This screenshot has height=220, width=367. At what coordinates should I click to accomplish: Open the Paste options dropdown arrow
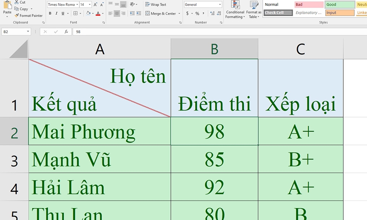pos(7,16)
